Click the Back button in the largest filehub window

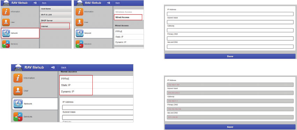(64, 67)
